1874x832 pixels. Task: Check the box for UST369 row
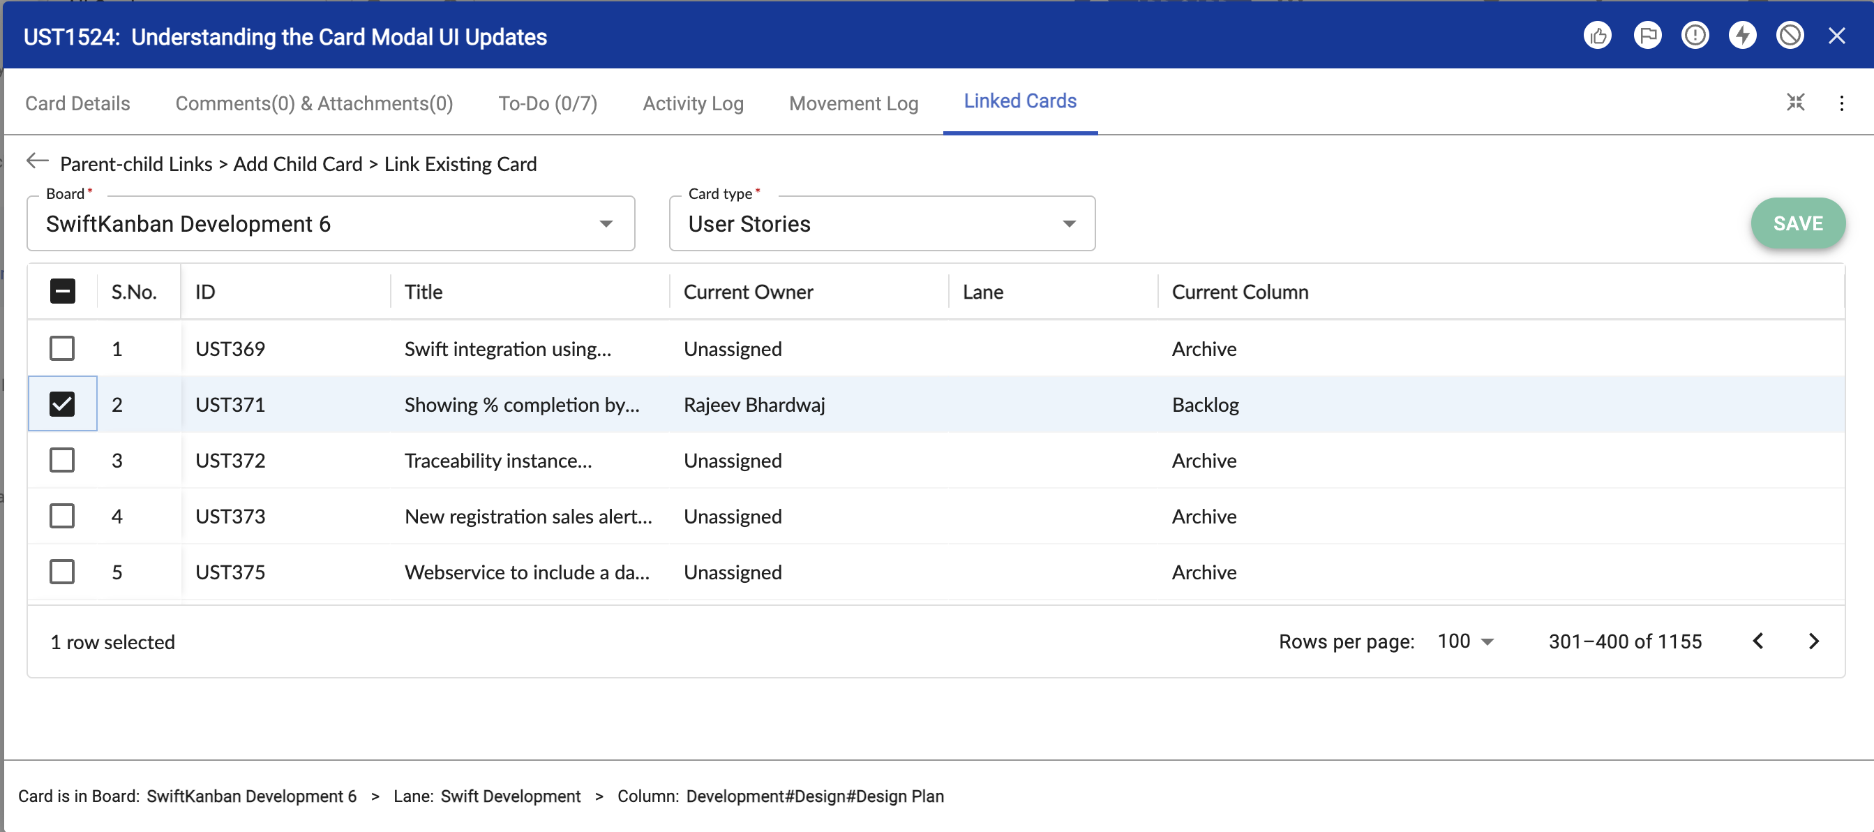(63, 349)
